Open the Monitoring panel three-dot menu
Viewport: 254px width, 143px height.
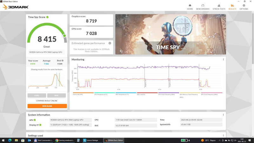coord(223,59)
